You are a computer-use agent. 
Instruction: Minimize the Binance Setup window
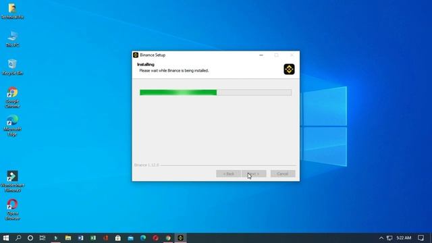click(261, 55)
